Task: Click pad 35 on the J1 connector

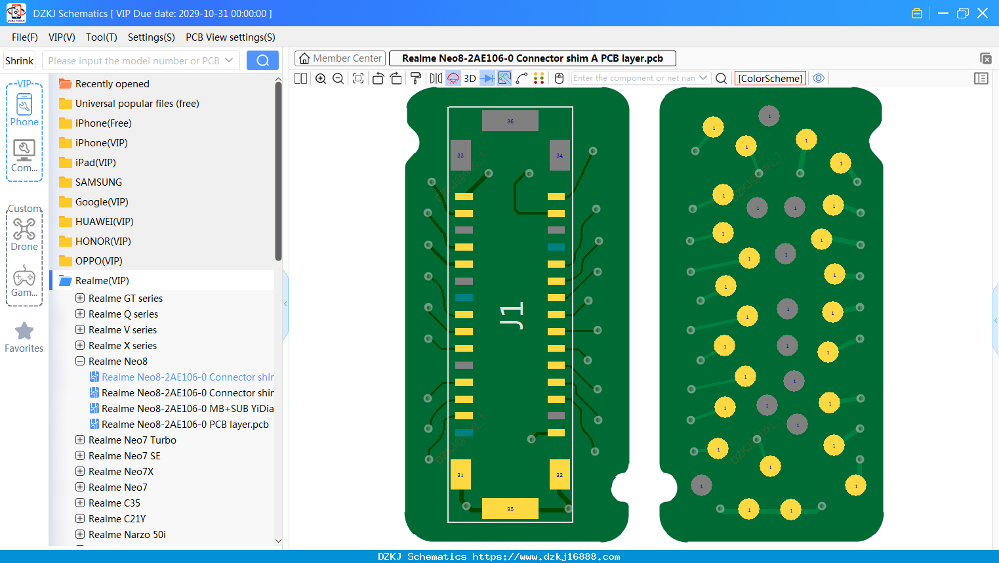Action: [510, 509]
